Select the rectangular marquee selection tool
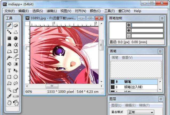 pos(9,77)
